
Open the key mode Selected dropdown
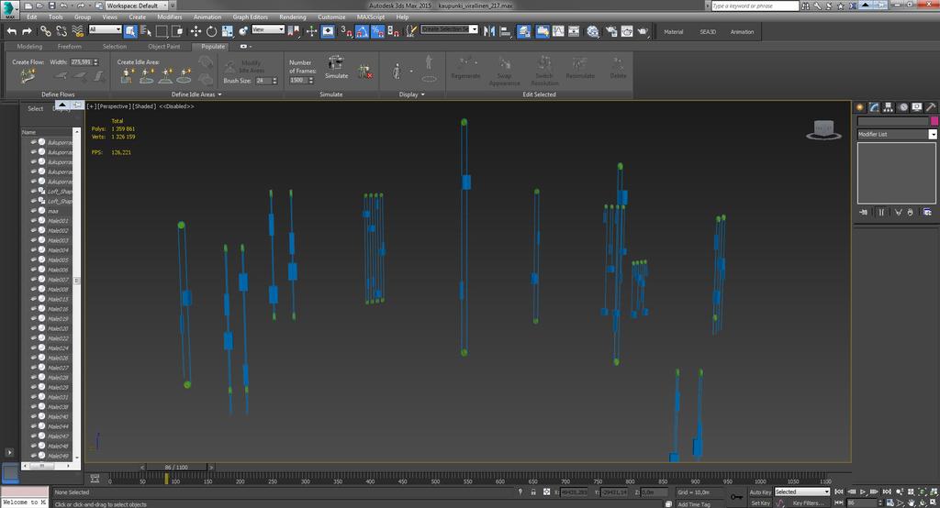coord(801,491)
